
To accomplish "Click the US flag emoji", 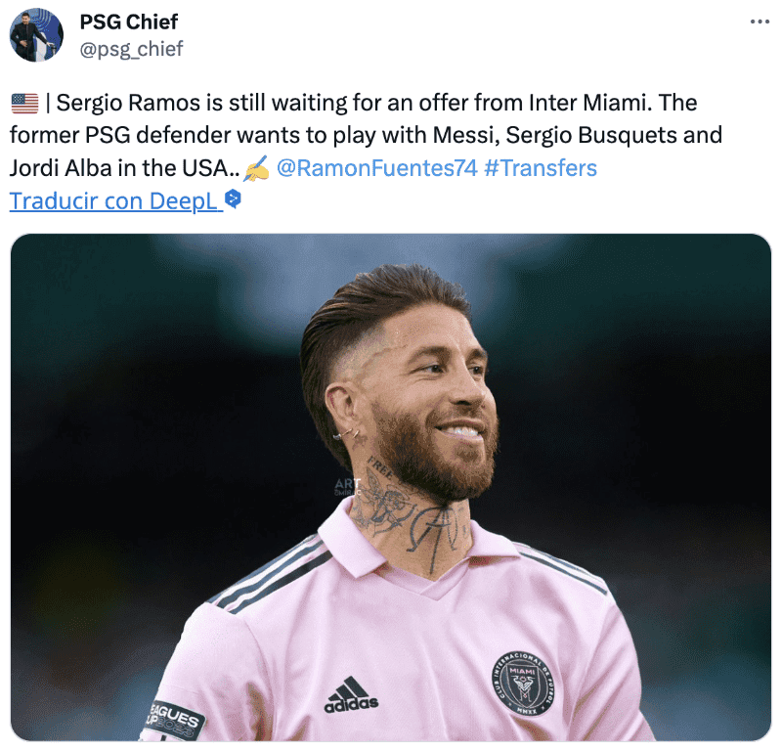I will pyautogui.click(x=24, y=104).
